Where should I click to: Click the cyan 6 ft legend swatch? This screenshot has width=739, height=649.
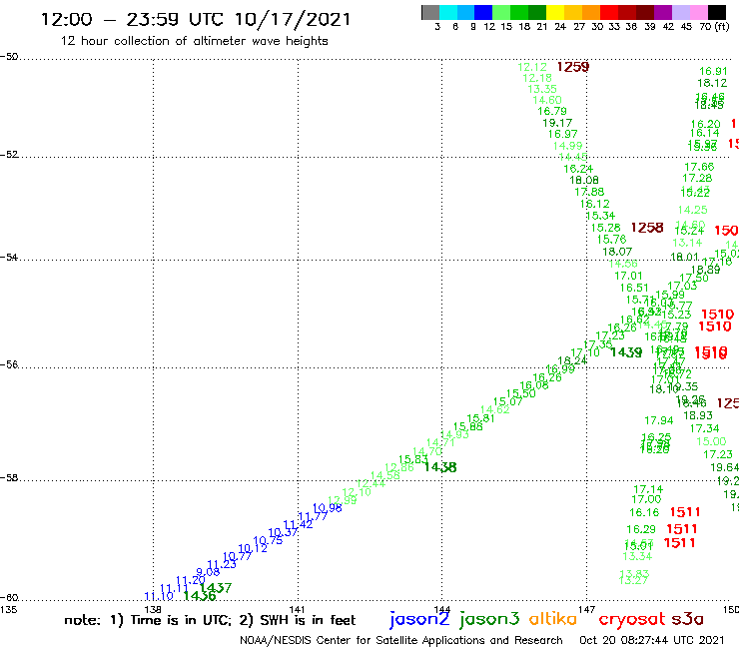[x=448, y=12]
